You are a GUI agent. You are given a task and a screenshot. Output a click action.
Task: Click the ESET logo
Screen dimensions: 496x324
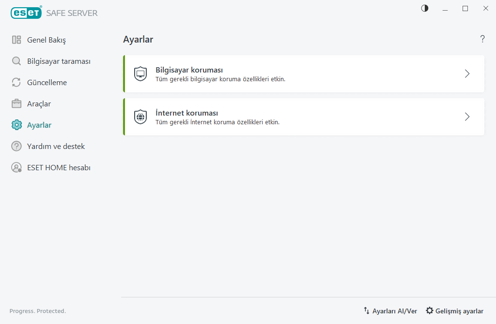click(x=26, y=13)
